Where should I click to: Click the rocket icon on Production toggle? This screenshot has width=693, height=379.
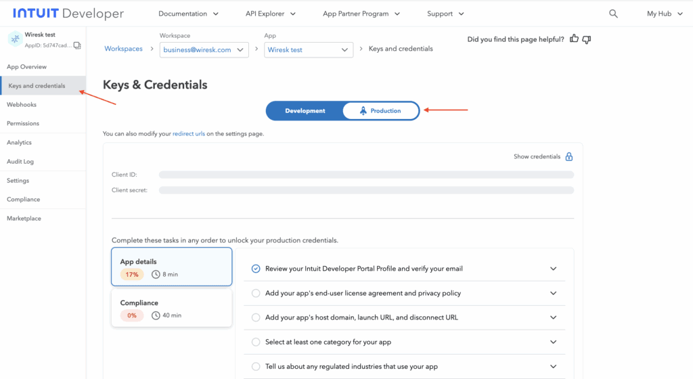363,110
